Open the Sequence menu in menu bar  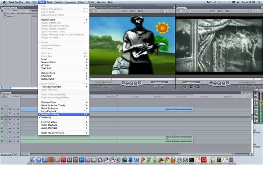tap(70, 2)
